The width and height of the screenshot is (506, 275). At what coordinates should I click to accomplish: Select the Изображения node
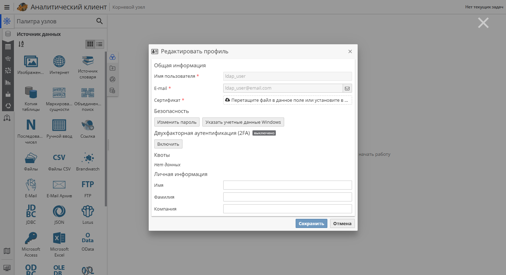pyautogui.click(x=31, y=65)
